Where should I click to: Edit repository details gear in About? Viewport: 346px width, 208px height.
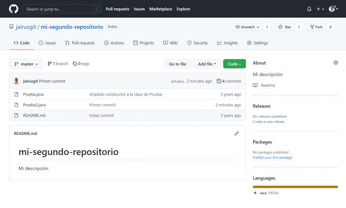pos(336,63)
